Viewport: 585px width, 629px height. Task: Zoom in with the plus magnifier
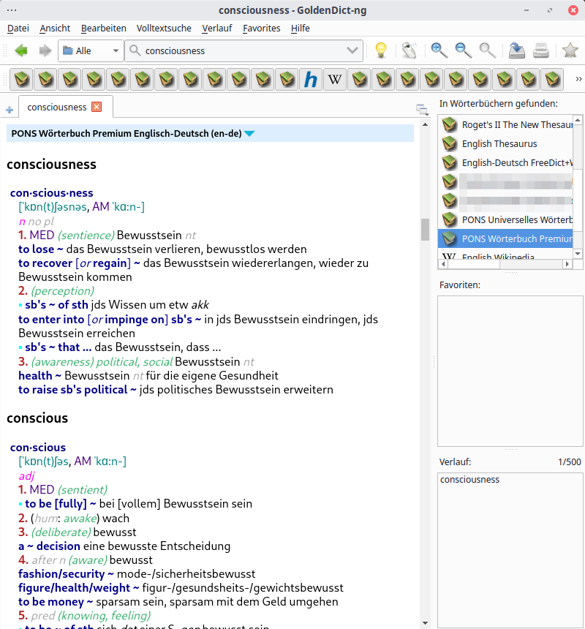click(x=439, y=50)
